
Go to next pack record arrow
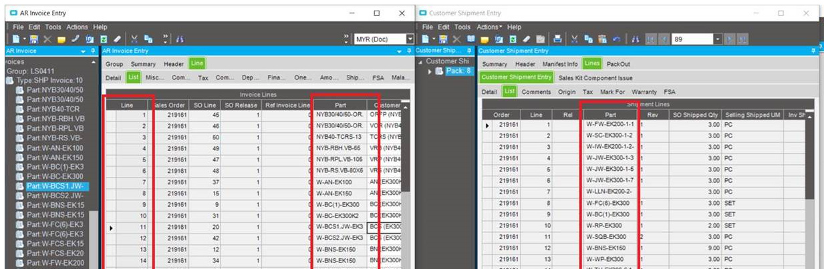click(x=730, y=39)
